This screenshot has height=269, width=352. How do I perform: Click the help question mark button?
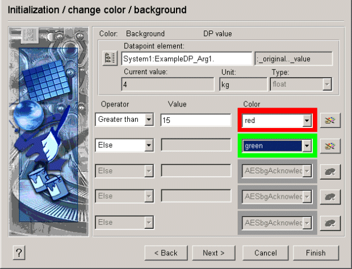(x=19, y=253)
